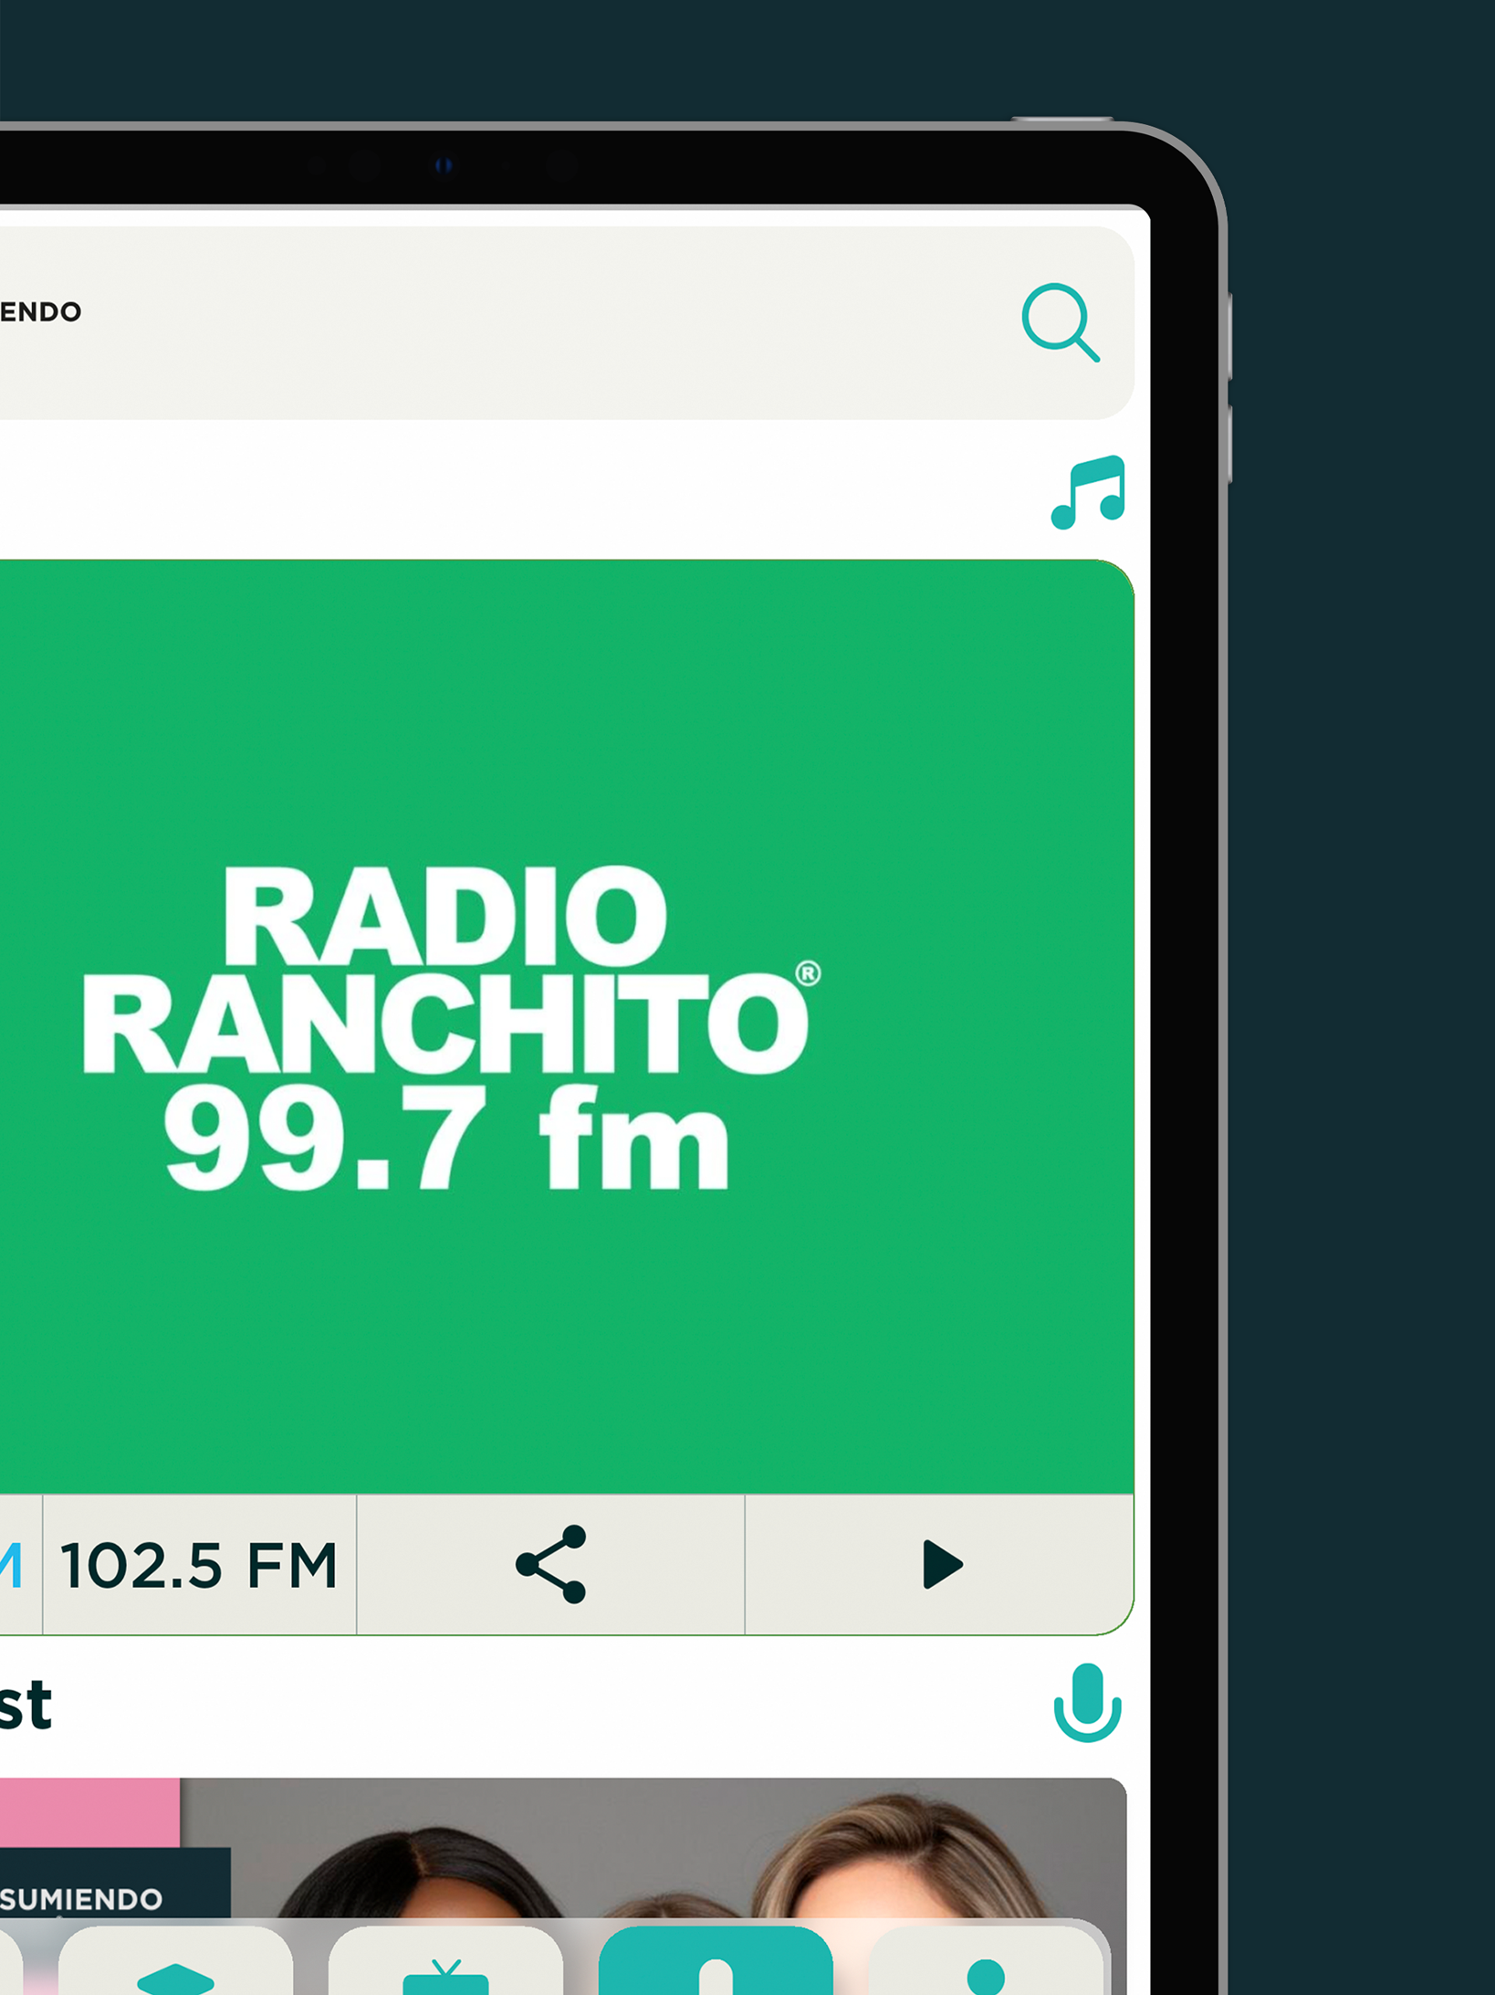Select the 102.5 FM frequency
This screenshot has width=1495, height=1995.
[199, 1565]
